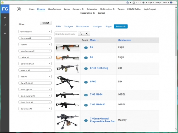Click the favorites star in browser toolbar
Image resolution: width=178 pixels, height=133 pixels.
(3, 3)
